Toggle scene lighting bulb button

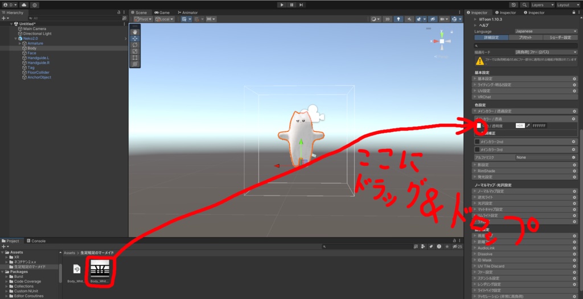click(x=398, y=19)
